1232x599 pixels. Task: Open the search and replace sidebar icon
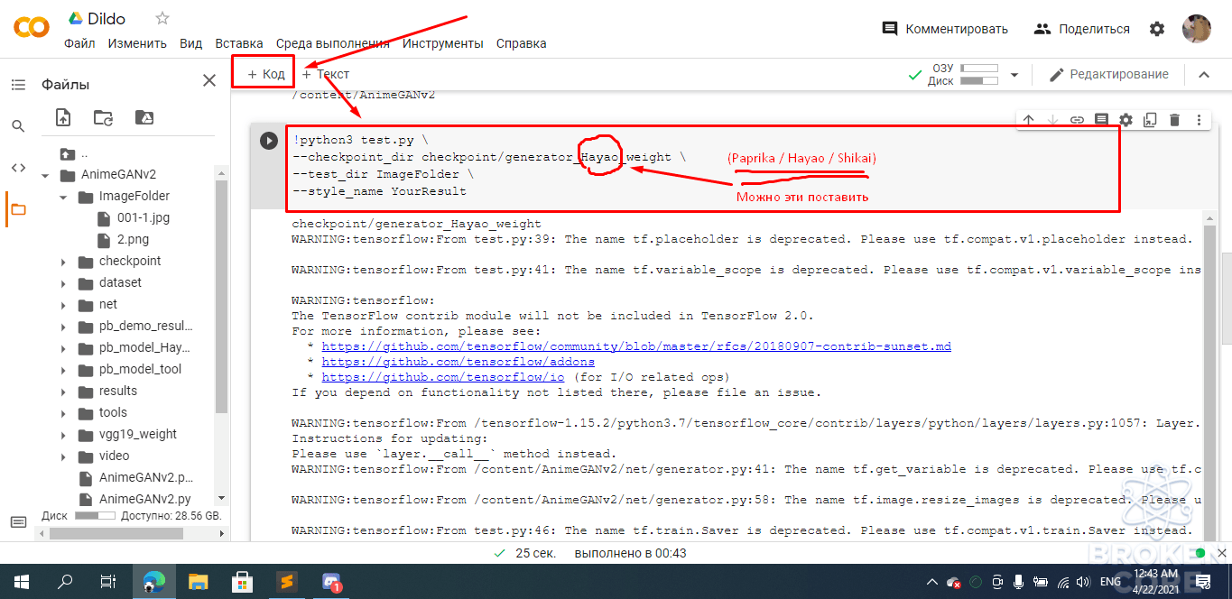(18, 126)
